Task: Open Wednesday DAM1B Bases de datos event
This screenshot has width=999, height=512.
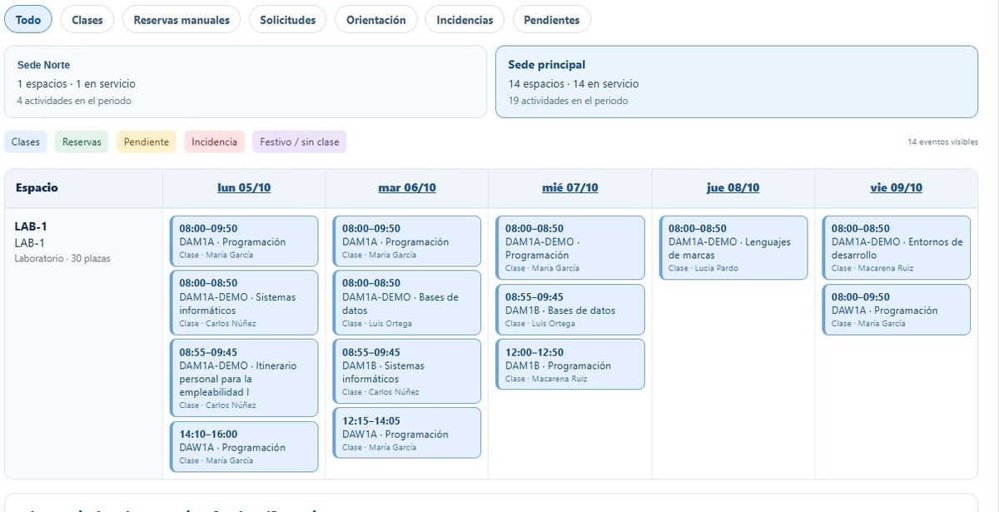Action: tap(570, 310)
